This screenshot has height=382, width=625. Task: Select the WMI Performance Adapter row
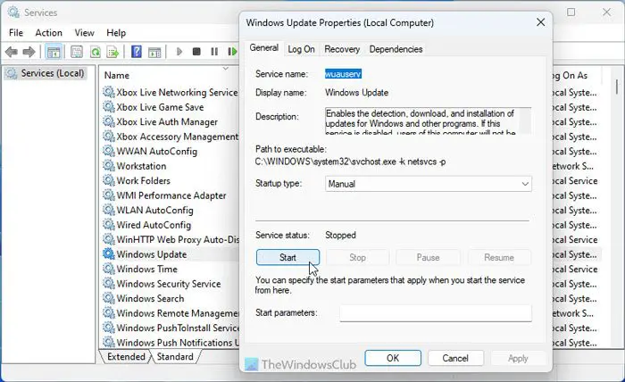coord(171,195)
